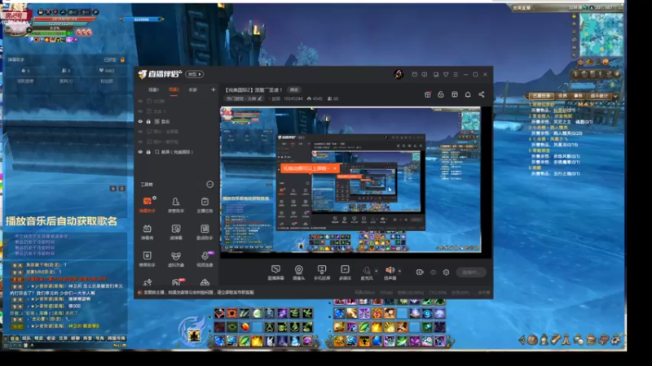Viewport: 652px width, 366px height.
Task: Select the 世界 quest tab in game
Action: click(x=562, y=96)
